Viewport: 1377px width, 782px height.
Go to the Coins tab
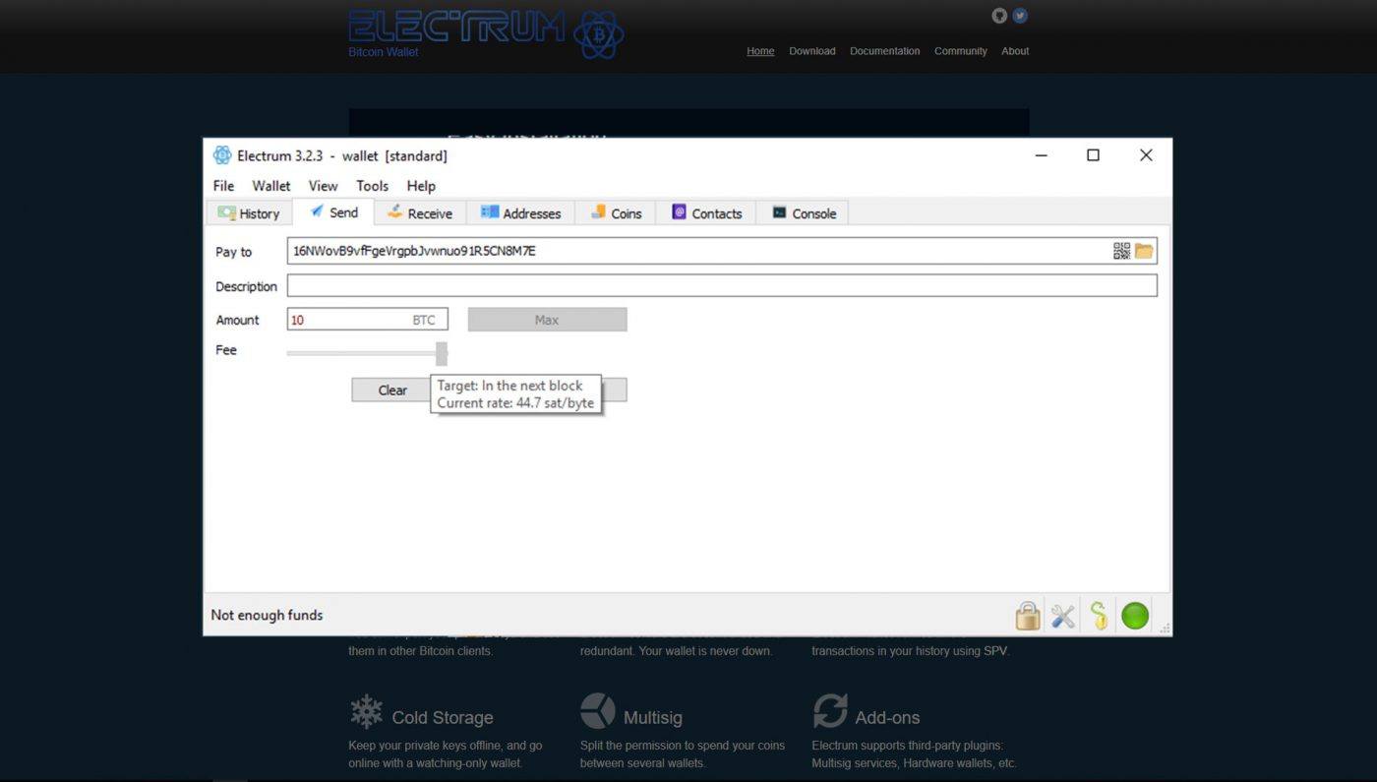click(x=616, y=212)
